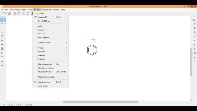Click the CH3 label on the molecule

(x=93, y=40)
